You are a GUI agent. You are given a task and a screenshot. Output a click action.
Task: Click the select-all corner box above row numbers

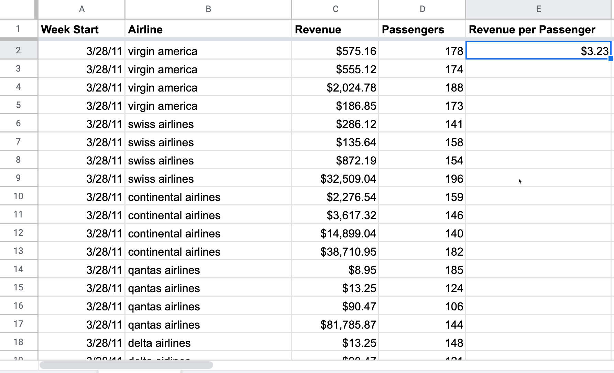(x=18, y=9)
